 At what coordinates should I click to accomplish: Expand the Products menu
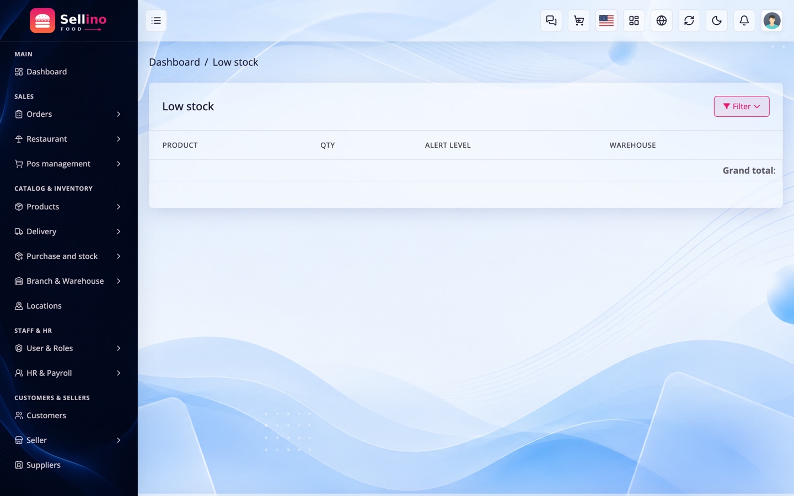(x=68, y=207)
